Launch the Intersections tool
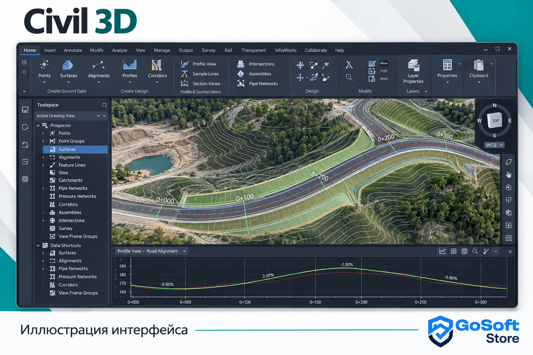 pos(256,64)
